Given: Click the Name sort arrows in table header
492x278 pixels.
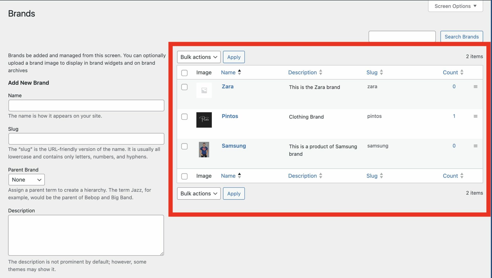Looking at the screenshot, I should point(239,72).
